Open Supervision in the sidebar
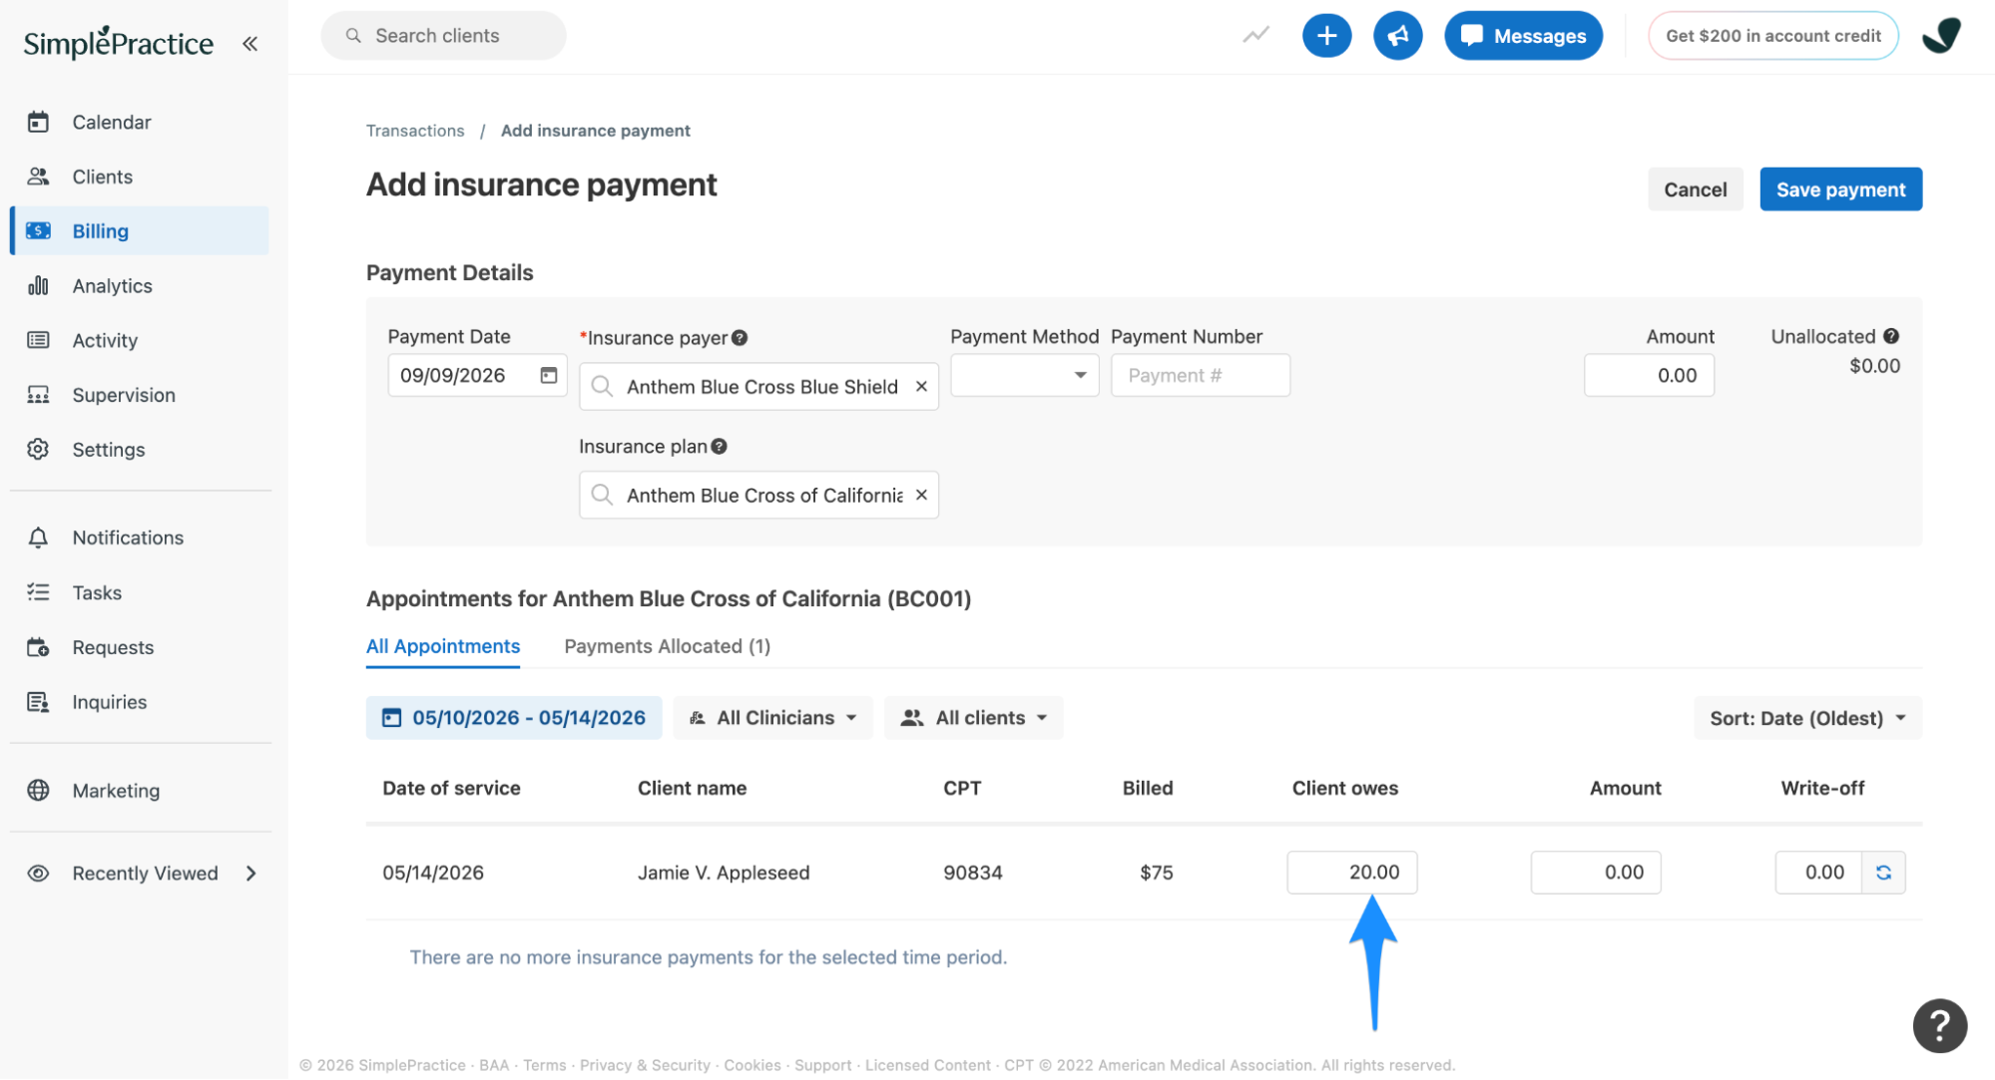This screenshot has height=1080, width=1995. click(140, 395)
